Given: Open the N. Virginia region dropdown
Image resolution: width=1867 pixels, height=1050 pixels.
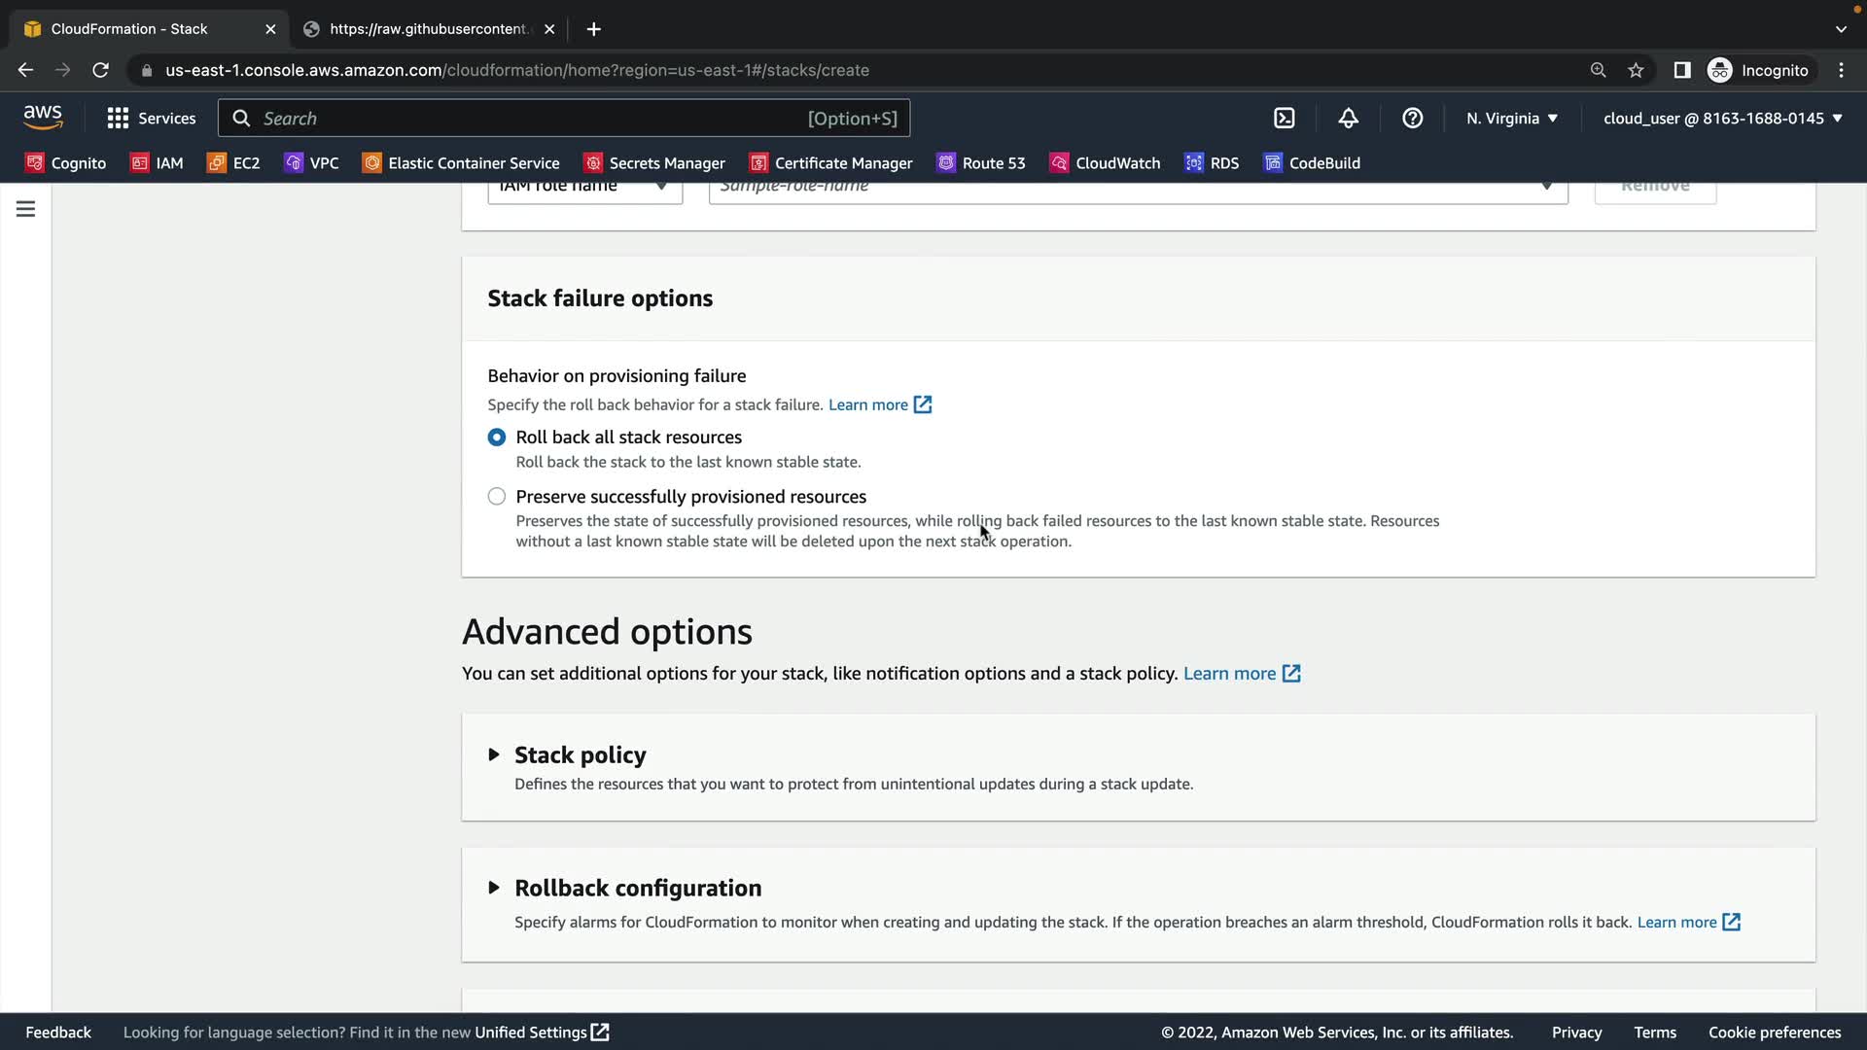Looking at the screenshot, I should [1511, 118].
